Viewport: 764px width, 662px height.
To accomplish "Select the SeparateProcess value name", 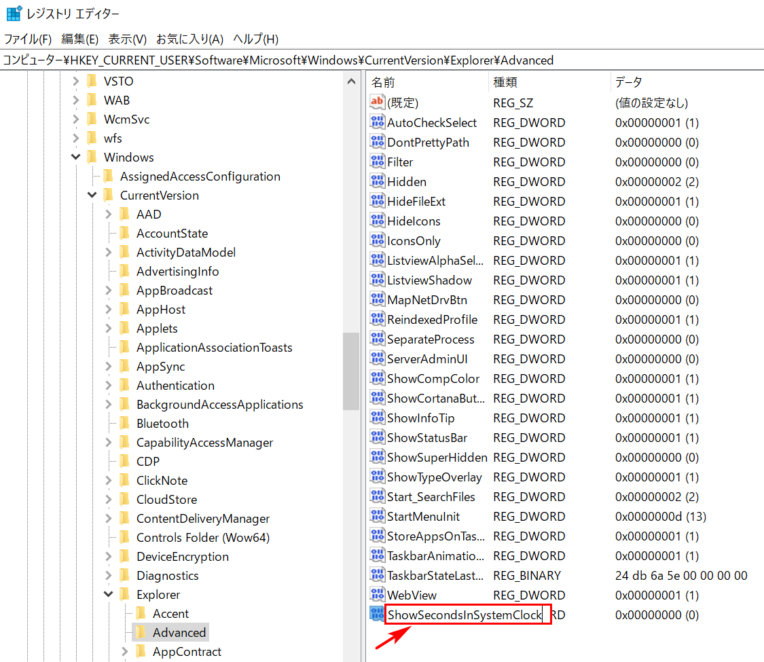I will tap(431, 339).
